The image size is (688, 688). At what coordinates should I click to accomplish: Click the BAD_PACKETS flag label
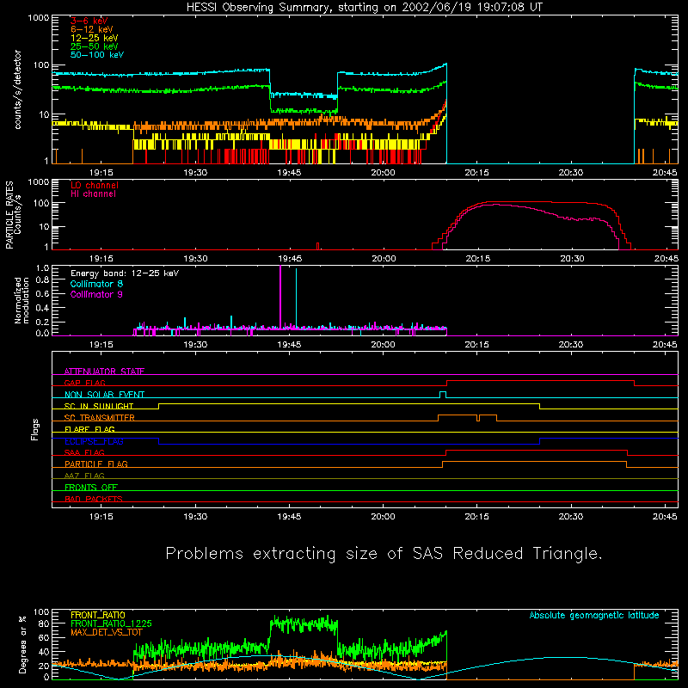point(94,499)
